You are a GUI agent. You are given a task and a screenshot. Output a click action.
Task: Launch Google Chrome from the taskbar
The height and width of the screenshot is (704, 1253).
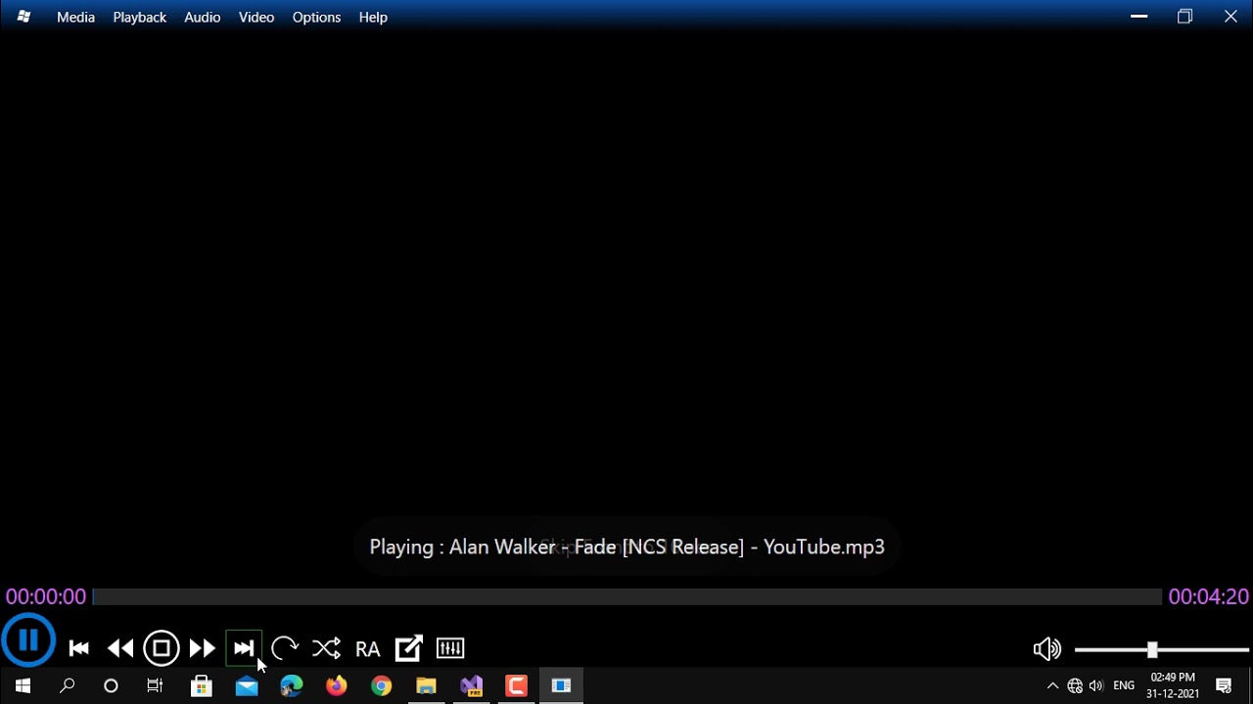point(382,686)
